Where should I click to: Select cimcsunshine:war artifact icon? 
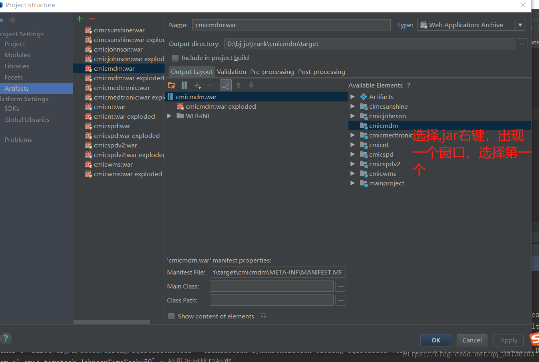pos(89,30)
